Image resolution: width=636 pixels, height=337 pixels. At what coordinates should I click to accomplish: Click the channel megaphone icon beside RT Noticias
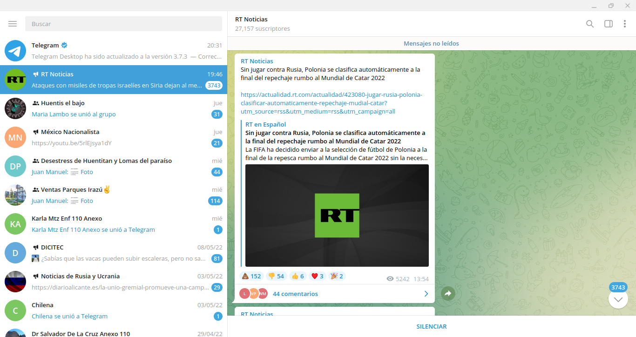point(35,74)
